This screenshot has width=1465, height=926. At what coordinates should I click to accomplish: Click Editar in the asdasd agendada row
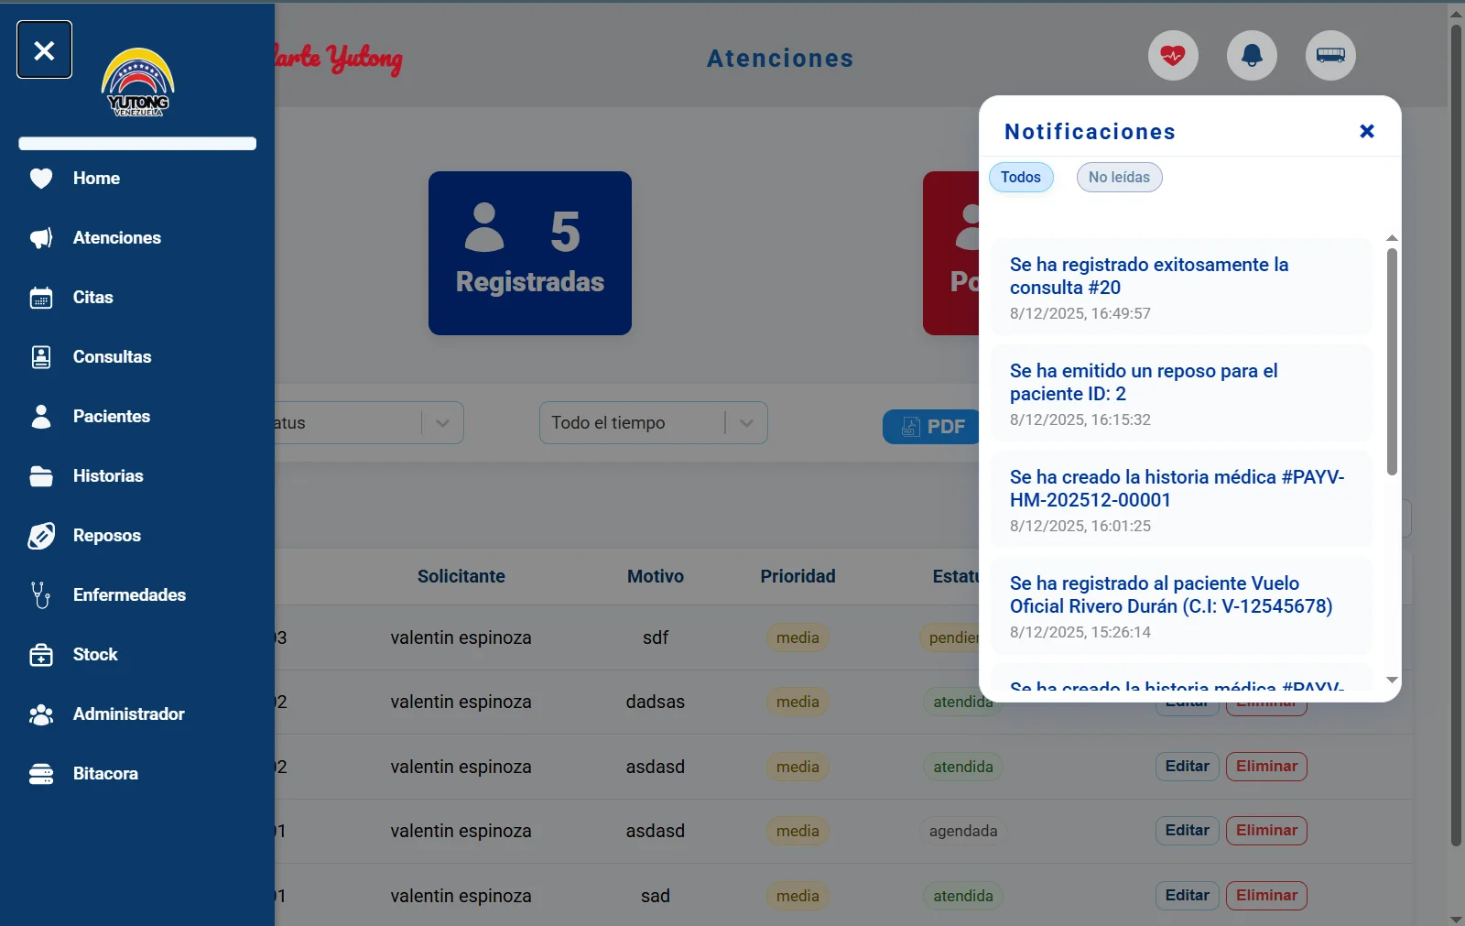point(1187,831)
